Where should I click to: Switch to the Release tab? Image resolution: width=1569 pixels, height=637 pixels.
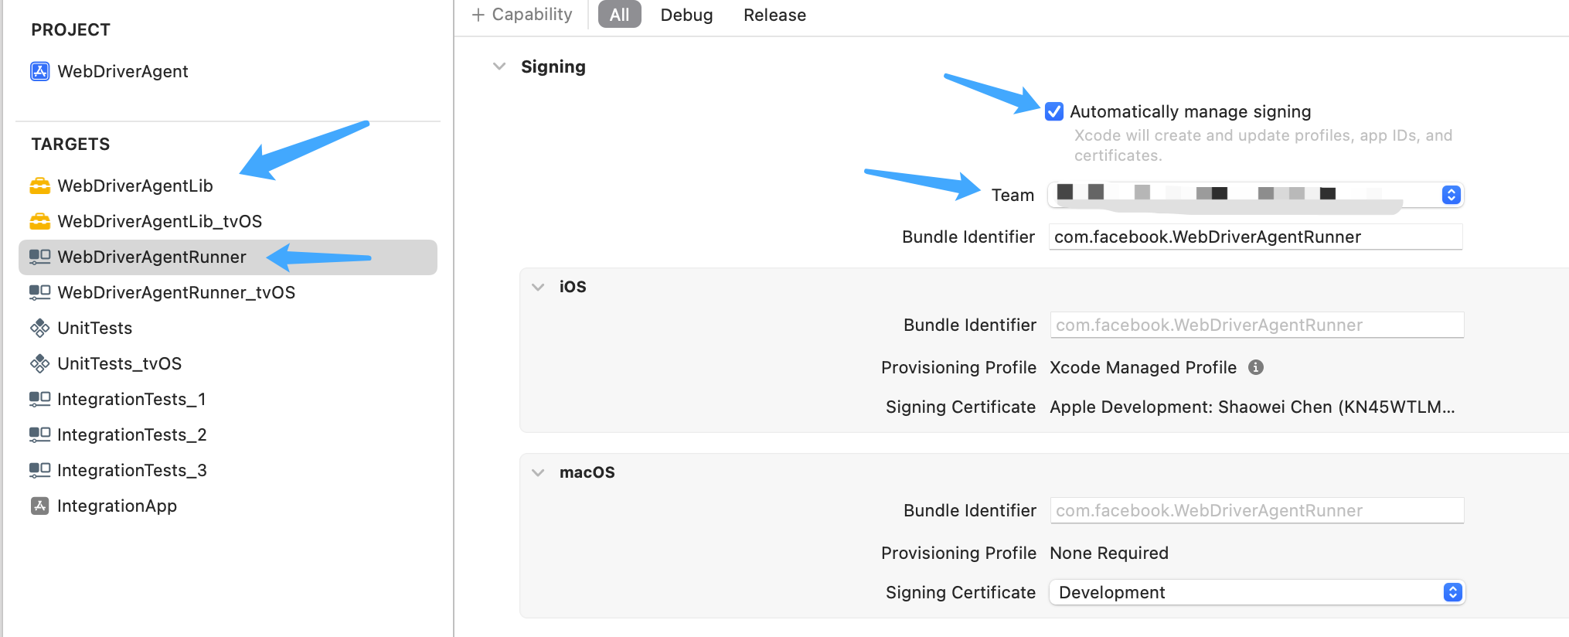pyautogui.click(x=774, y=15)
